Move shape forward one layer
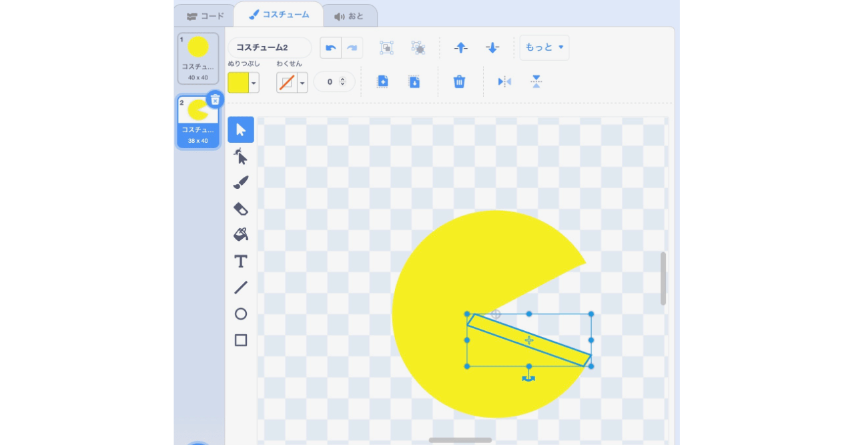 pos(461,47)
